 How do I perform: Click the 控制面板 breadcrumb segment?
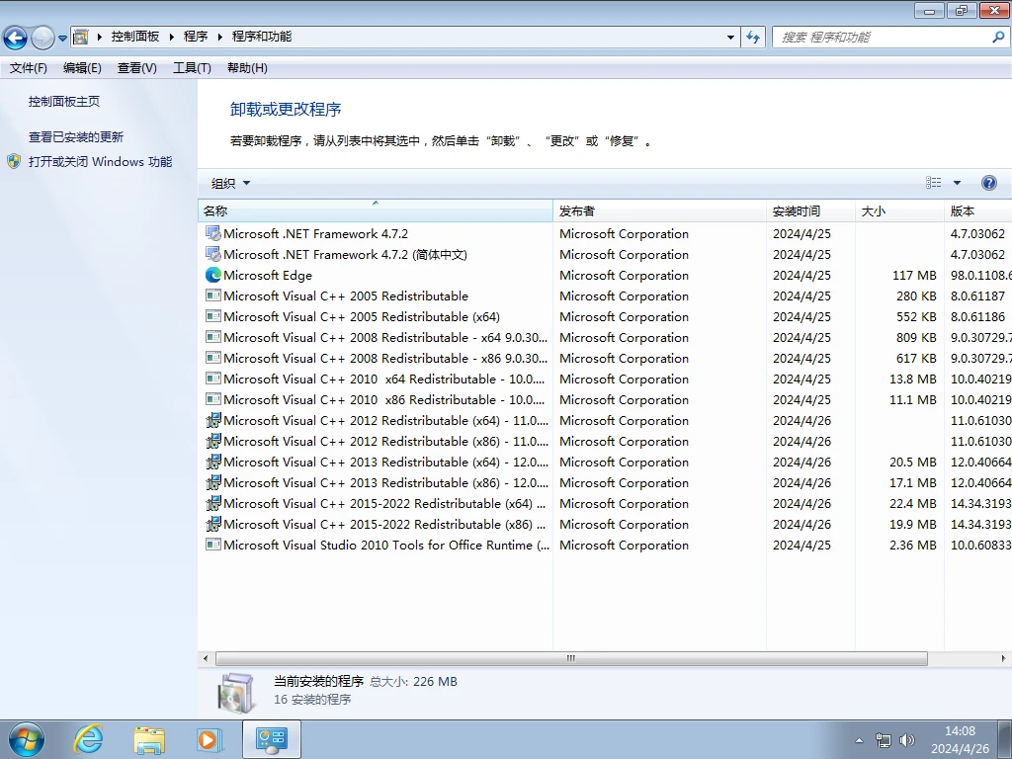click(x=134, y=37)
